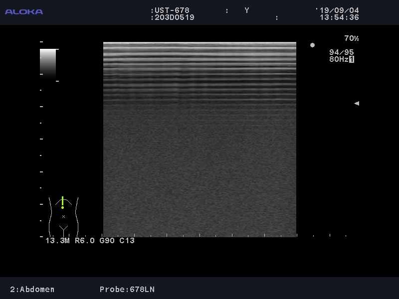Viewport: 399px width, 299px height.
Task: Click the UST-678 probe ID field
Action: click(x=172, y=10)
